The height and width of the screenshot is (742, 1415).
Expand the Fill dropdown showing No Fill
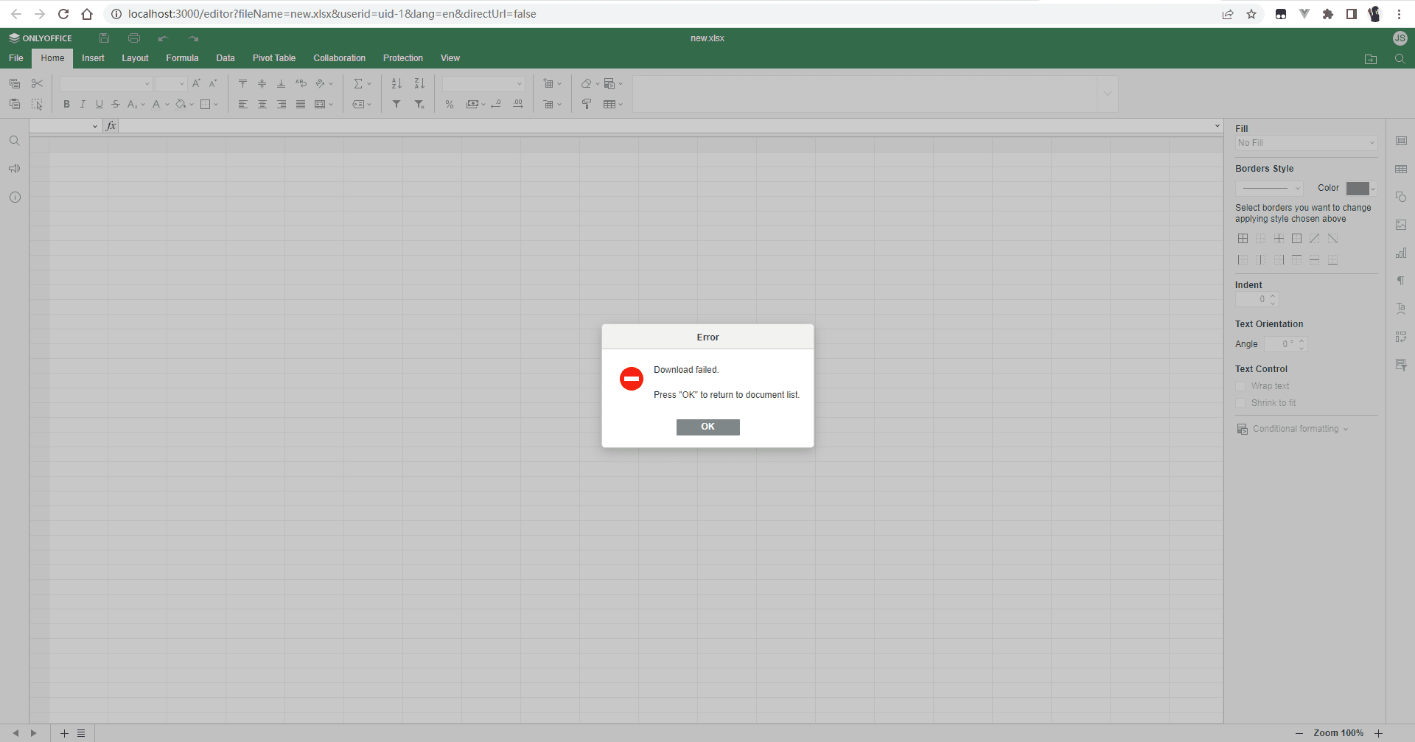click(x=1305, y=143)
